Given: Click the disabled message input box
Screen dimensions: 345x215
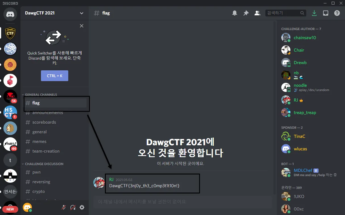Looking at the screenshot, I should [x=183, y=202].
